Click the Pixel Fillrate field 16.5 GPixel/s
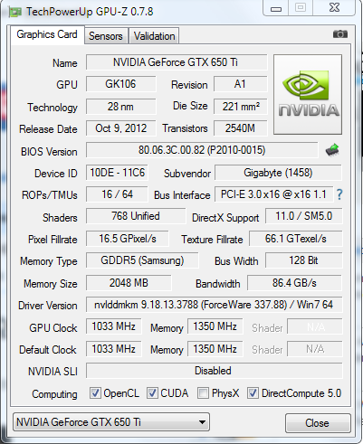363x444 pixels. [x=128, y=239]
